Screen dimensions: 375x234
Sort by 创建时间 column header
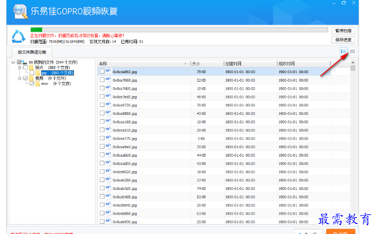(x=250, y=63)
